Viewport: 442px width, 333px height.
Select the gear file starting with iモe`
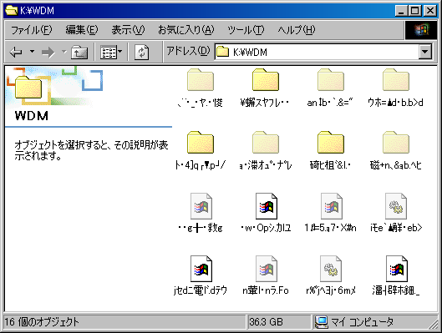(x=396, y=213)
